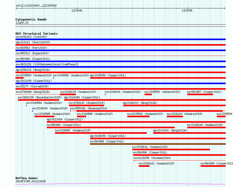Click the brown bar of nsv560988

(158, 144)
